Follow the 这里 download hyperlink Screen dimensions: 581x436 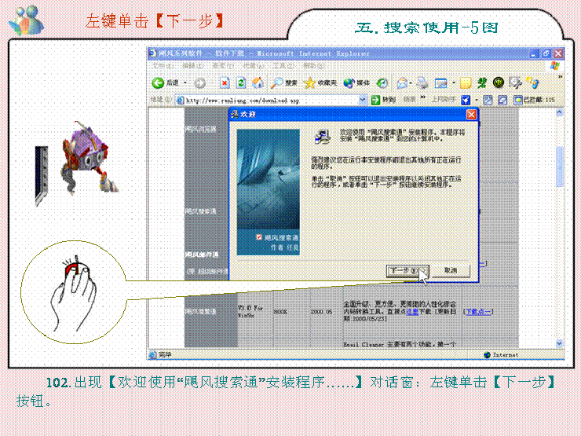(x=411, y=312)
